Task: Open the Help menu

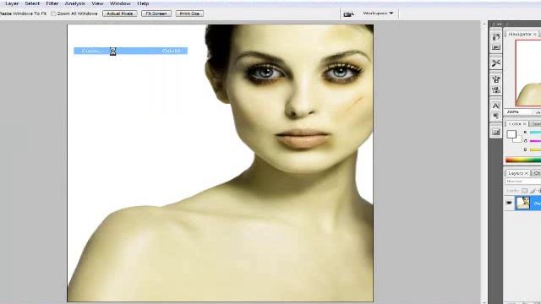Action: [x=143, y=3]
